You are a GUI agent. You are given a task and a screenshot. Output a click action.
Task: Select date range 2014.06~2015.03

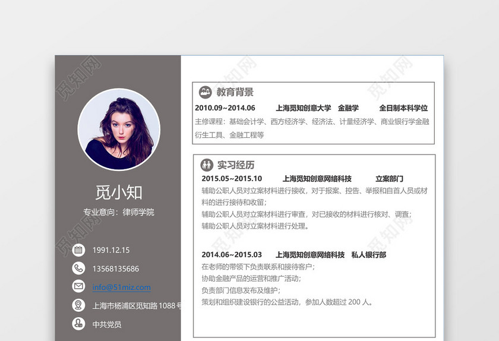(x=232, y=255)
